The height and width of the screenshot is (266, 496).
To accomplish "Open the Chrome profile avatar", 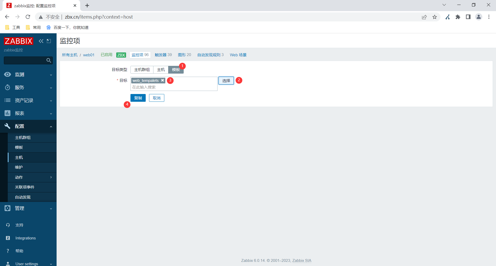I will 479,17.
